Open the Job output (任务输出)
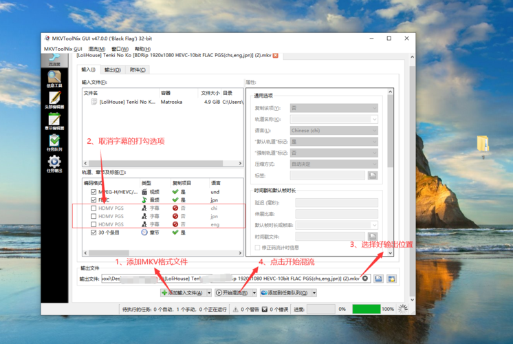Viewport: 513px width, 344px height. (54, 164)
